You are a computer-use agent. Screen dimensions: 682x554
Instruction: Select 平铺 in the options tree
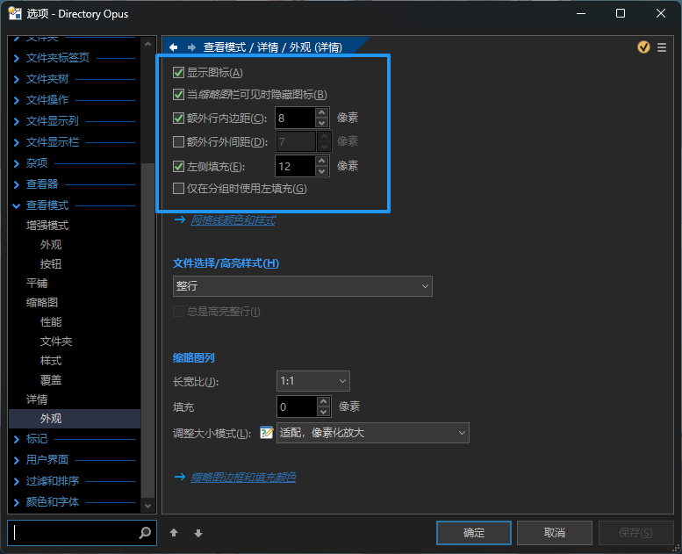[37, 283]
